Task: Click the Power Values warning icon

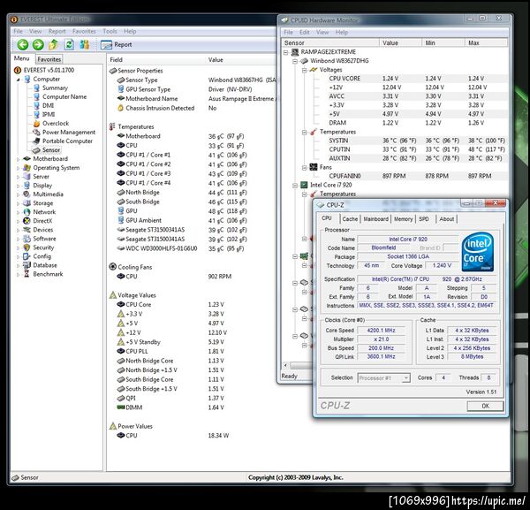Action: tap(113, 426)
